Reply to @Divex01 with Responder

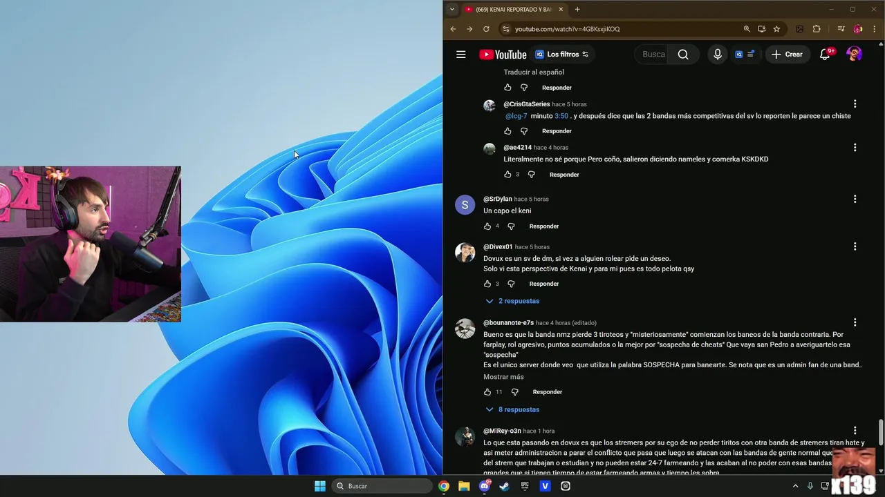[544, 284]
